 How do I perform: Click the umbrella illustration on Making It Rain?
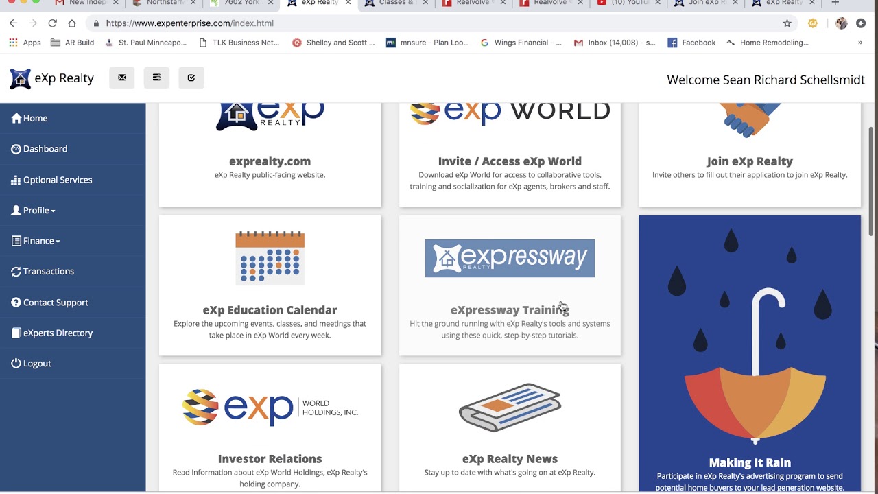[x=755, y=367]
